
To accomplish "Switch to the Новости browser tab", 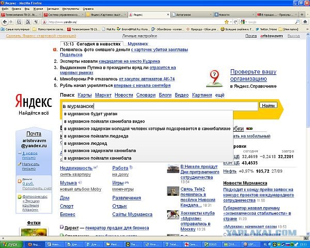I will coord(234,14).
